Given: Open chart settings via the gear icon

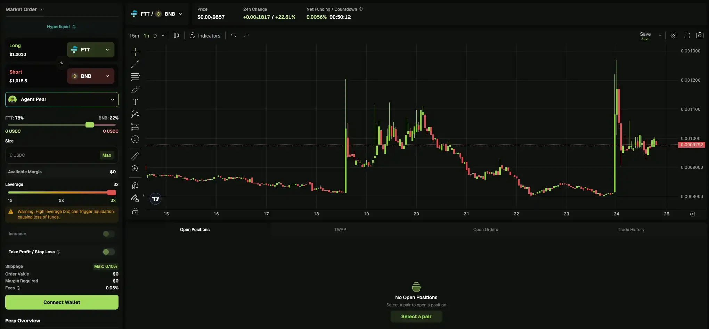Looking at the screenshot, I should coord(674,35).
